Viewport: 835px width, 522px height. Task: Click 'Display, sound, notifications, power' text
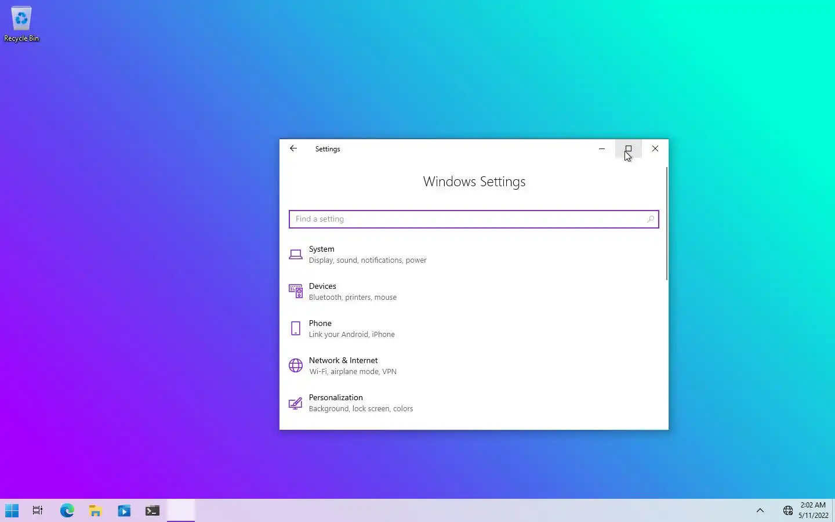[368, 260]
